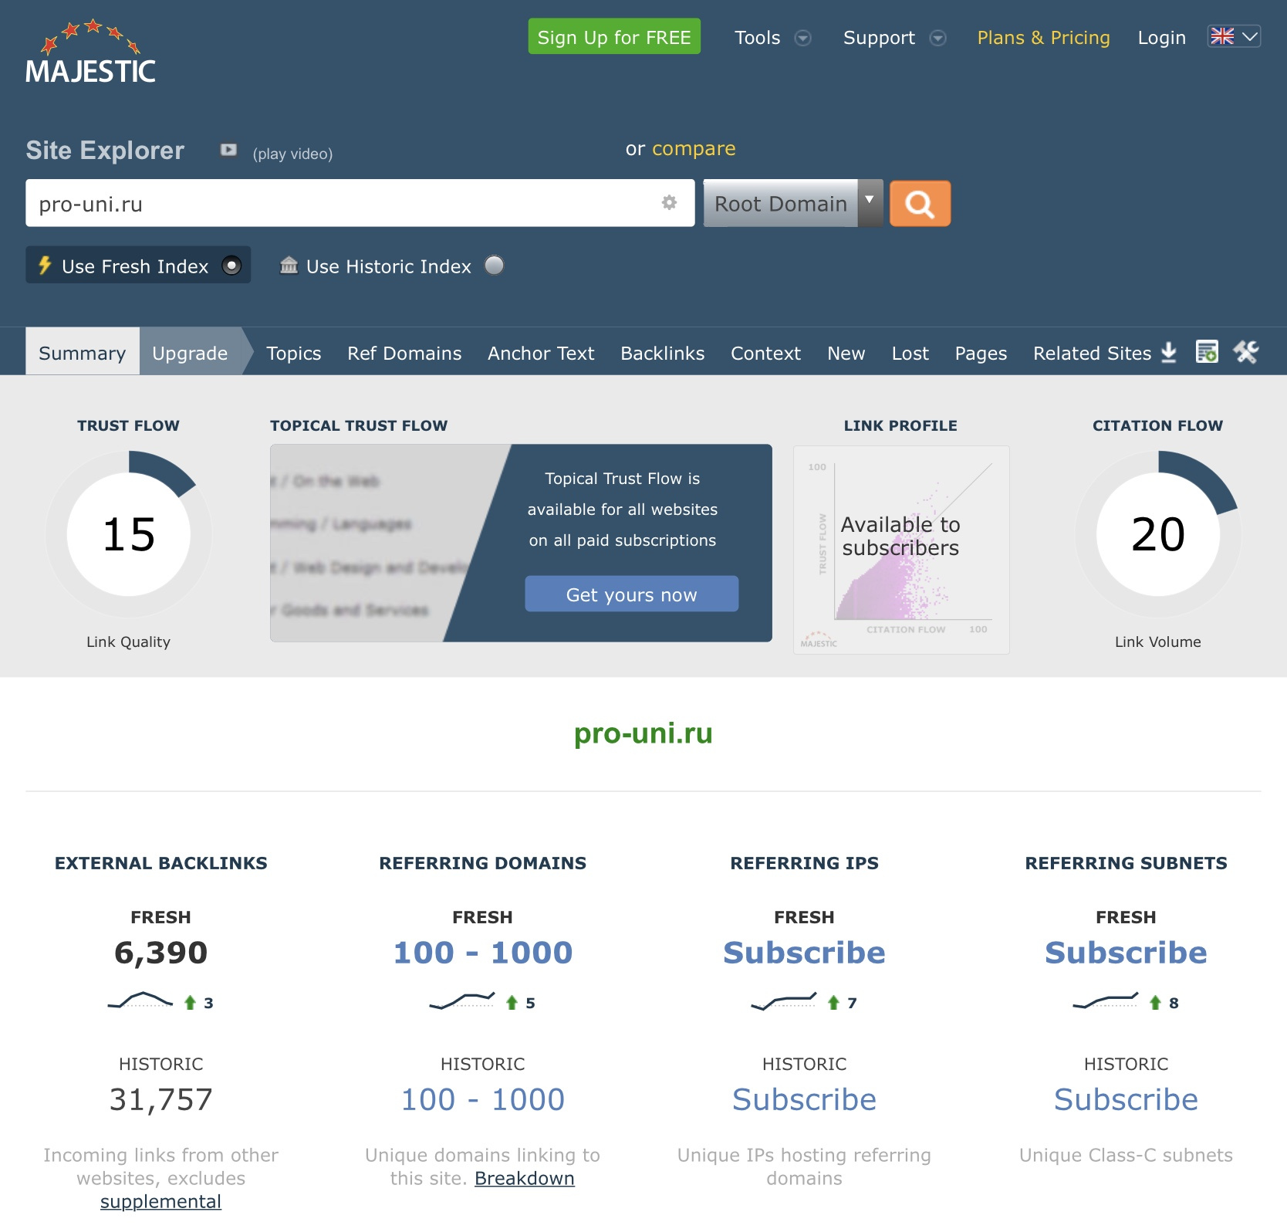Click Link Profile chart thumbnail

point(901,550)
